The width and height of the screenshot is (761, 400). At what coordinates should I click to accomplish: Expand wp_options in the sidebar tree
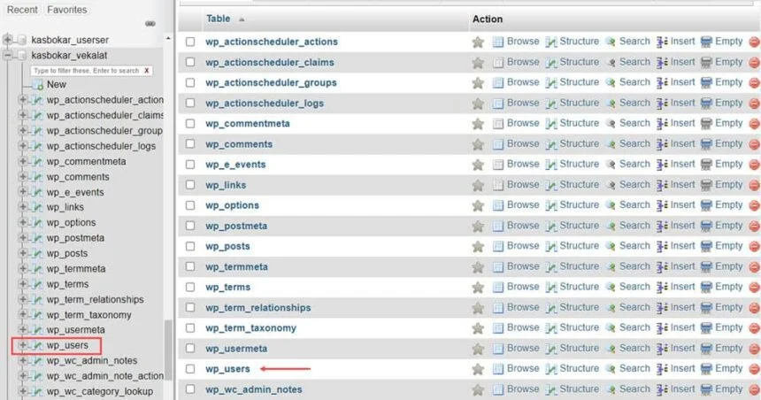pyautogui.click(x=22, y=222)
